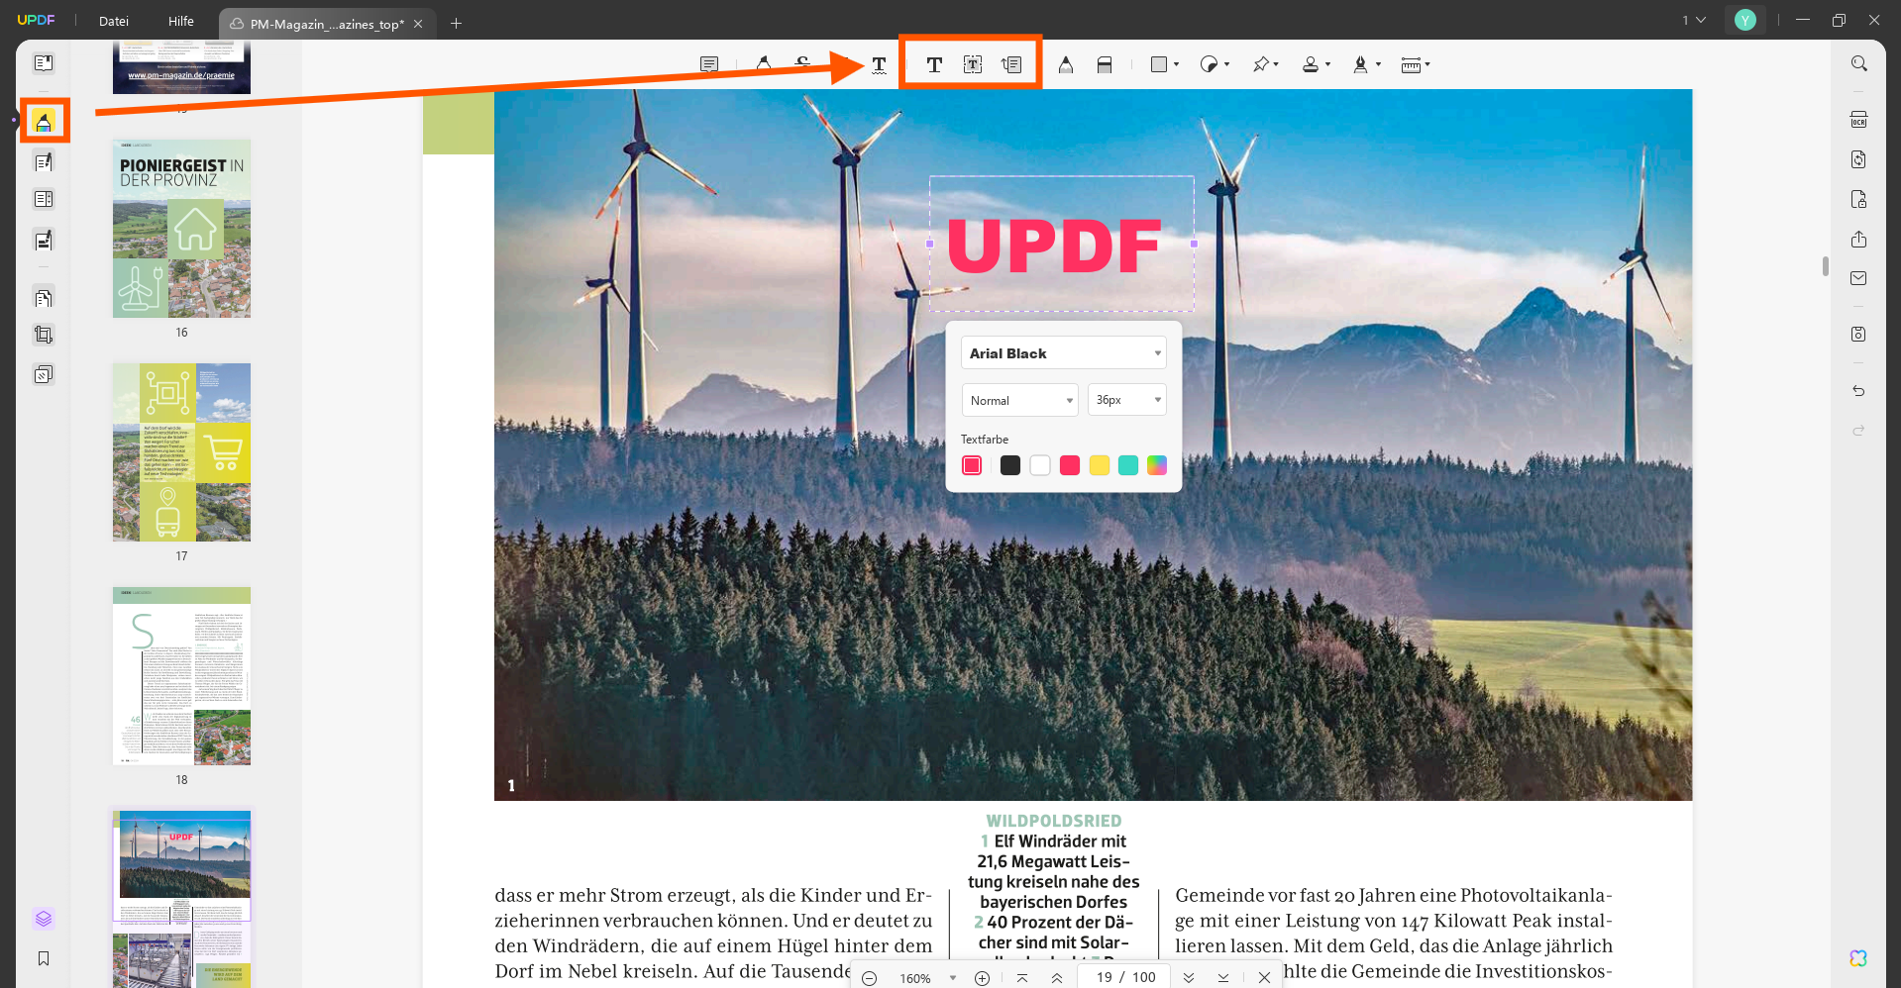The height and width of the screenshot is (988, 1901).
Task: Expand signature options dropdown arrow
Action: coord(1379,65)
